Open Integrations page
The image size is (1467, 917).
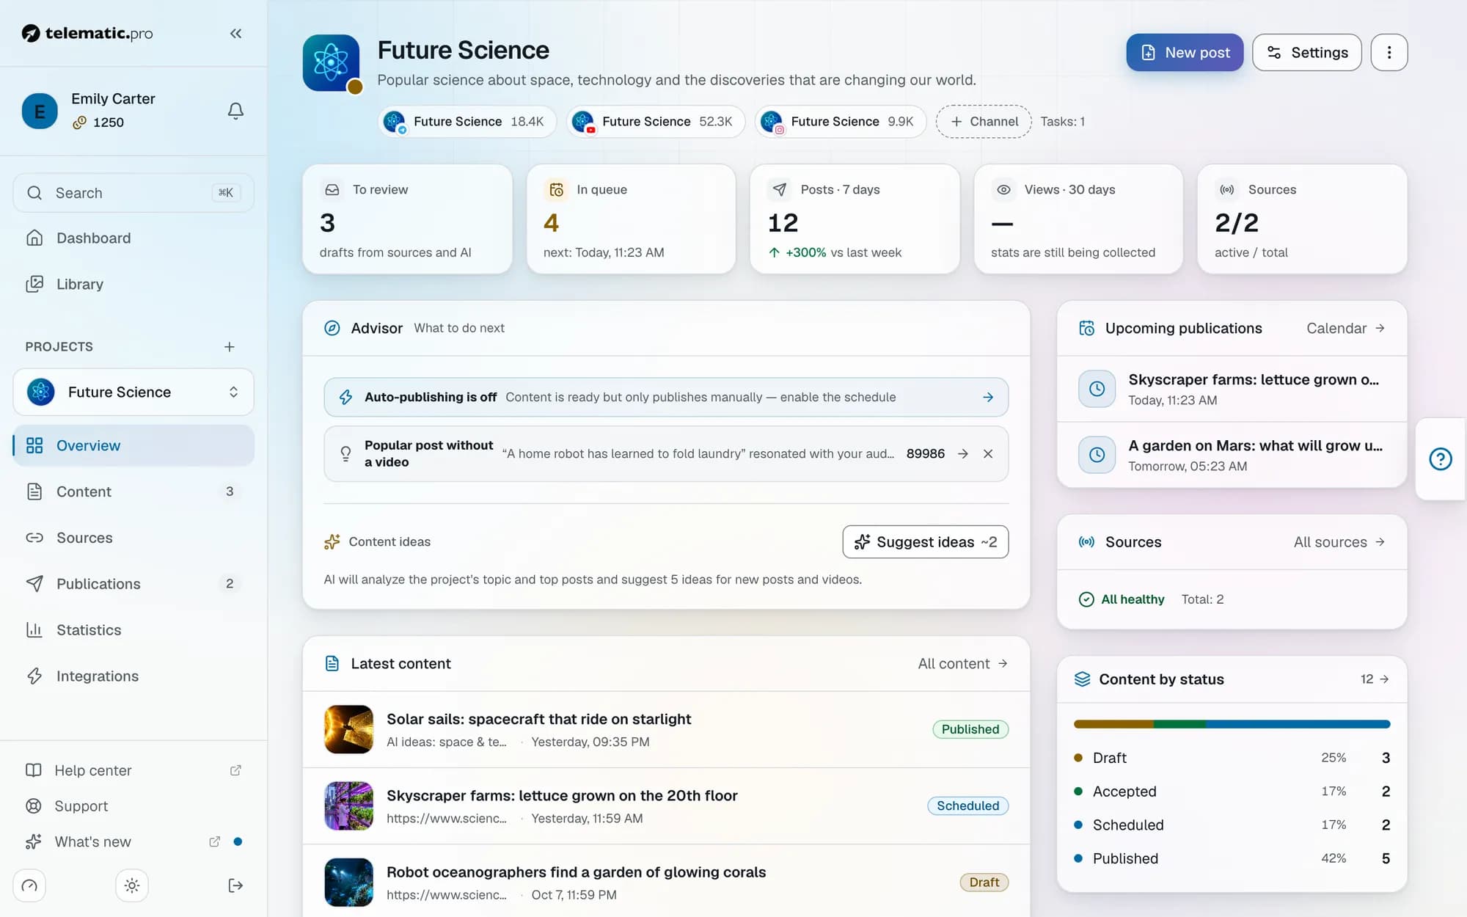click(x=133, y=676)
